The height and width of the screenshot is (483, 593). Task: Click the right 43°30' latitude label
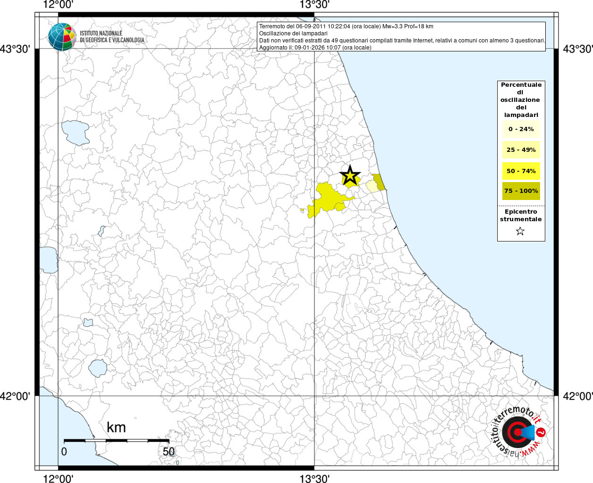coord(578,49)
